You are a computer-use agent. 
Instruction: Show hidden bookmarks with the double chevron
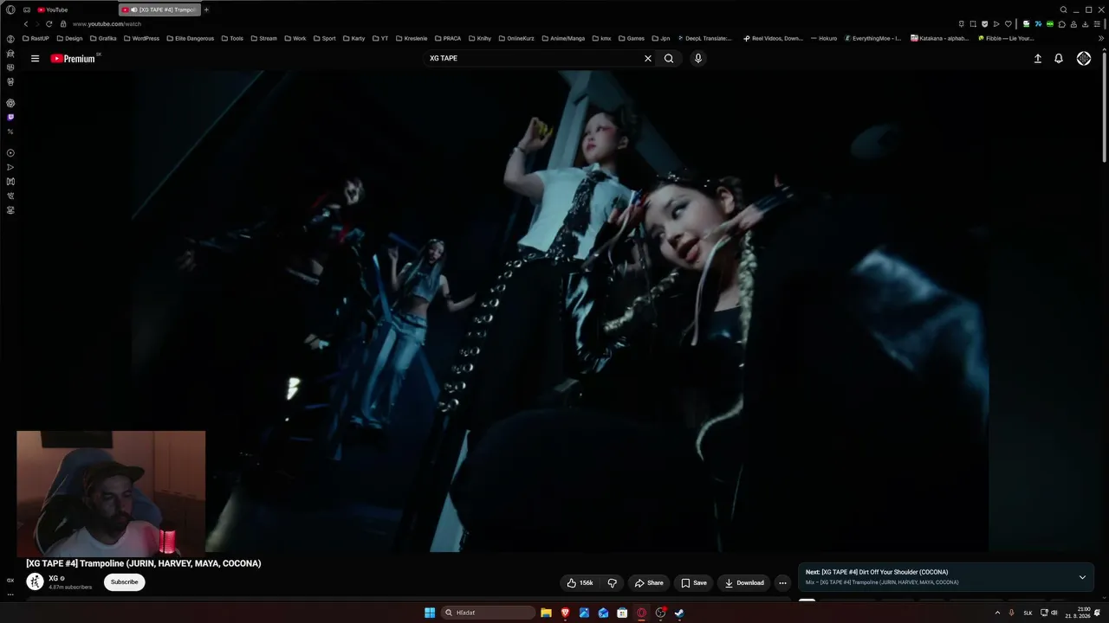pyautogui.click(x=1101, y=39)
